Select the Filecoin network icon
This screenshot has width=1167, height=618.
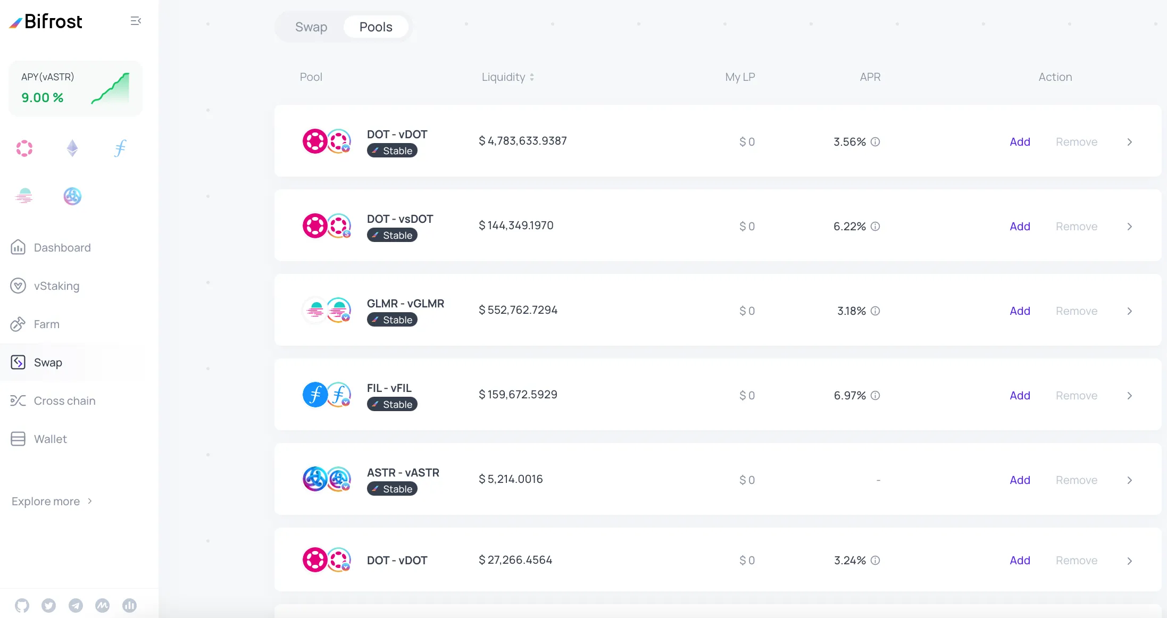(120, 148)
